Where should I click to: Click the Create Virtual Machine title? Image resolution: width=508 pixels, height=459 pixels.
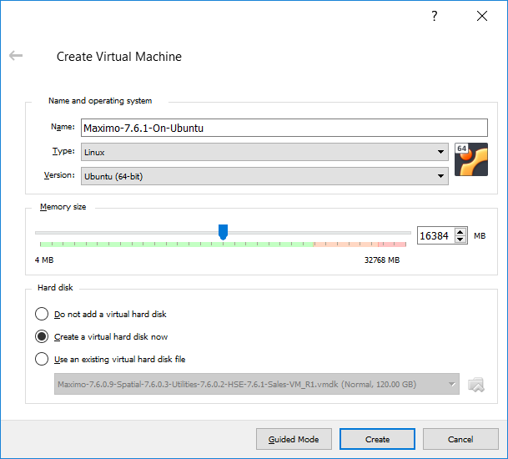click(x=119, y=57)
